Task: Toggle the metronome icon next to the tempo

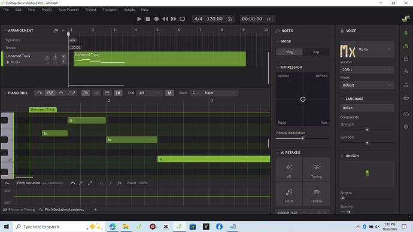Action: 230,19
